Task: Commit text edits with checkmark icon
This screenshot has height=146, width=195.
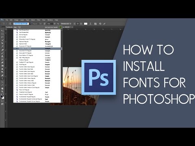Action: pos(104,24)
